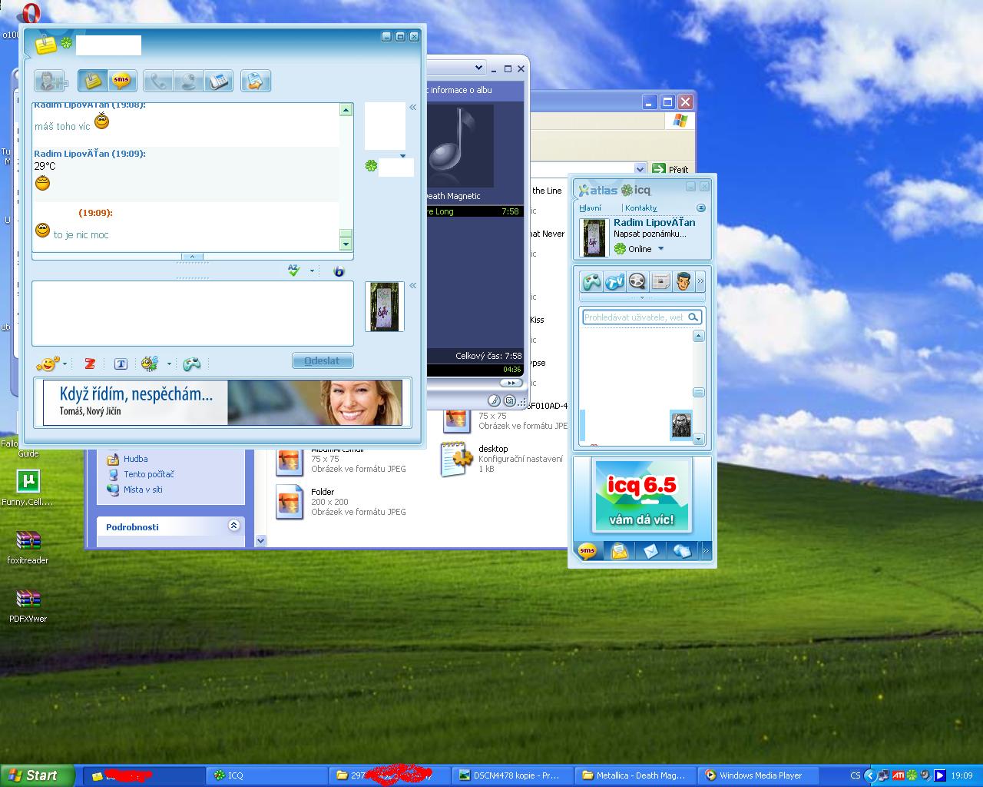Click the bee animation icon

click(150, 364)
